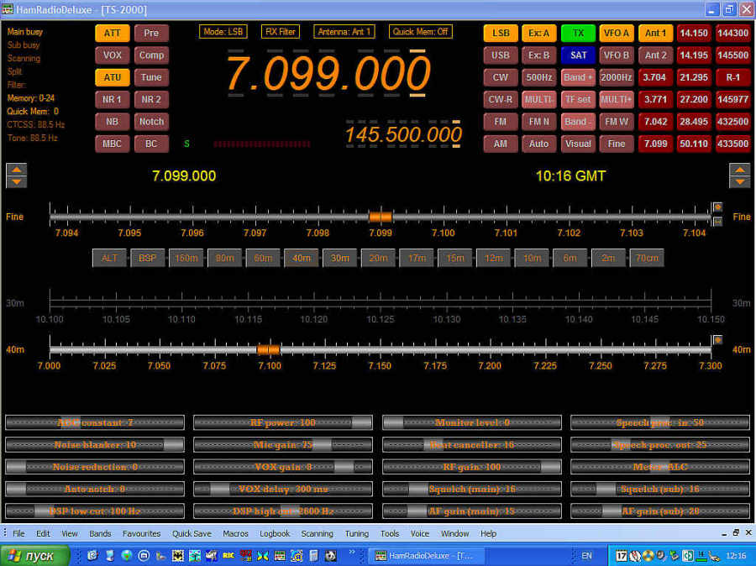Screen dimensions: 756x566
Task: Toggle the ATU antenna tuner
Action: (x=113, y=77)
